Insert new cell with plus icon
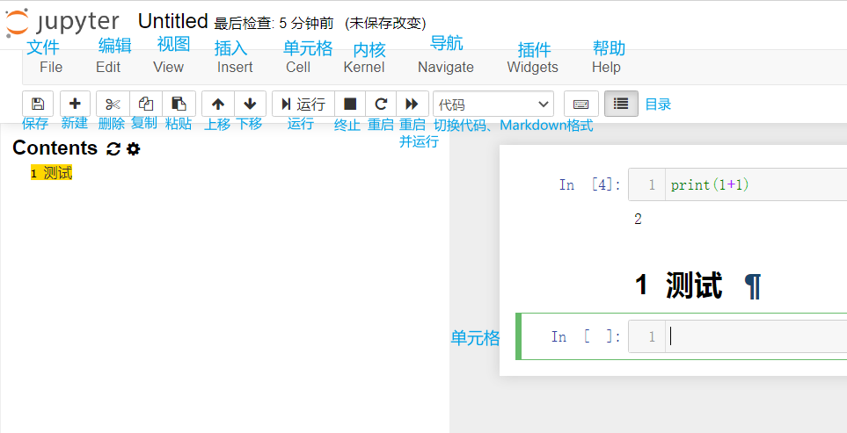This screenshot has width=847, height=433. [75, 104]
